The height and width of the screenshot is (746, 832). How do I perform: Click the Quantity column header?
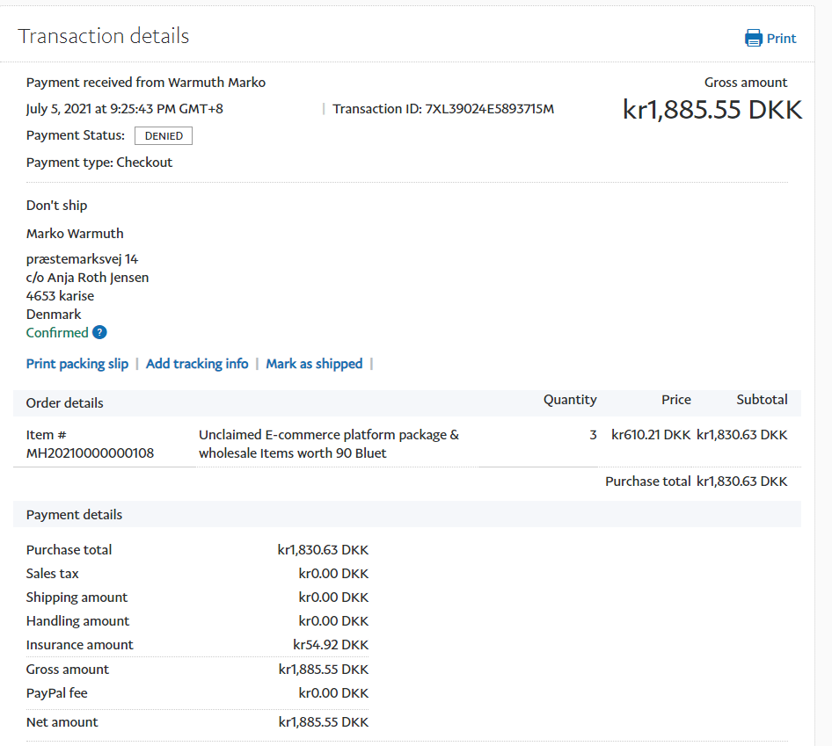coord(570,400)
